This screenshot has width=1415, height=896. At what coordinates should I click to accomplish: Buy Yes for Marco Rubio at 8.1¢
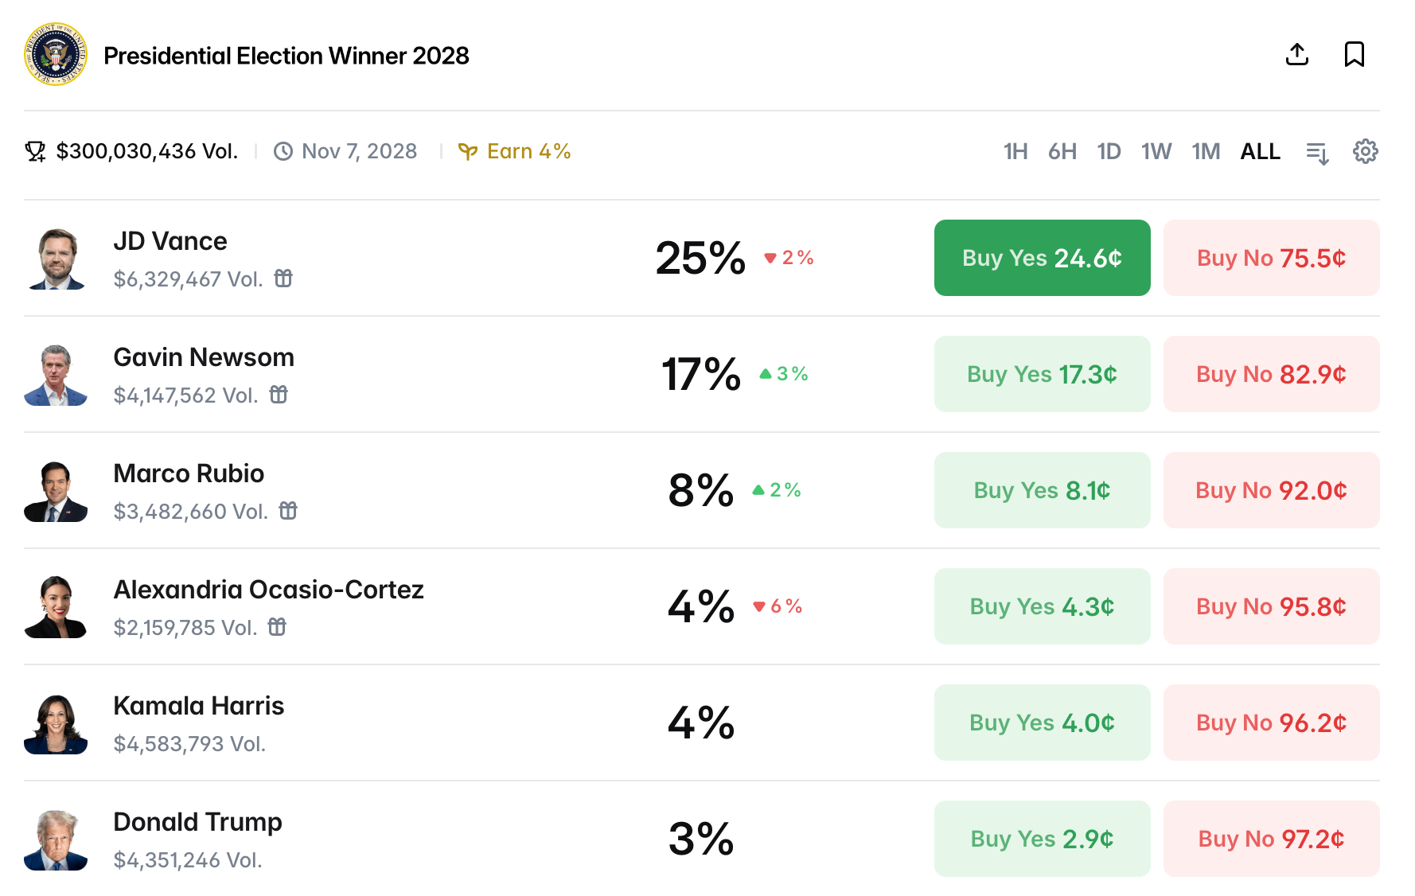[x=1042, y=490]
